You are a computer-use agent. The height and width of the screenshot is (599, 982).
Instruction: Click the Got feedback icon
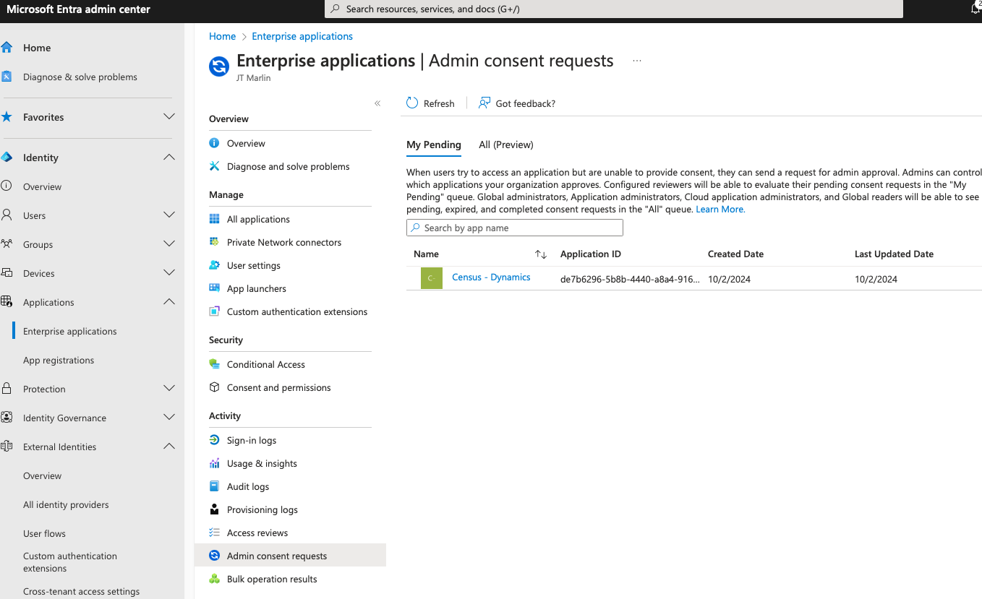(484, 103)
